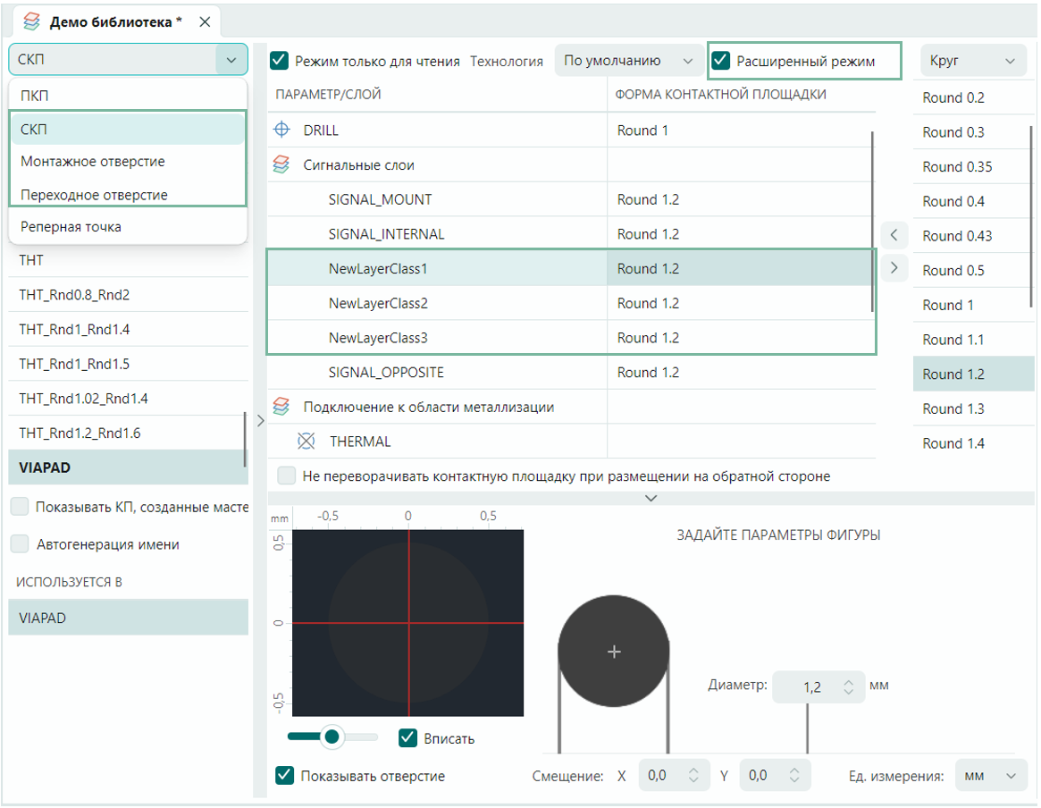Close the Демо библиотека tab
The width and height of the screenshot is (1041, 808).
coord(205,21)
